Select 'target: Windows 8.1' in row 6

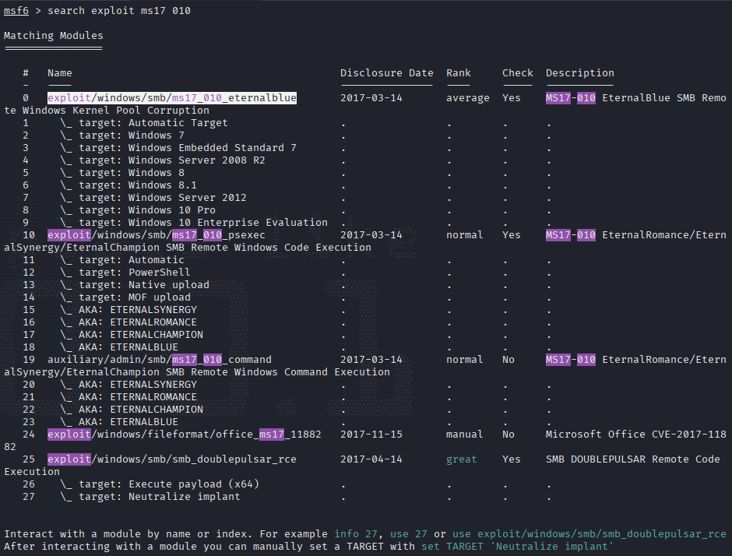138,185
